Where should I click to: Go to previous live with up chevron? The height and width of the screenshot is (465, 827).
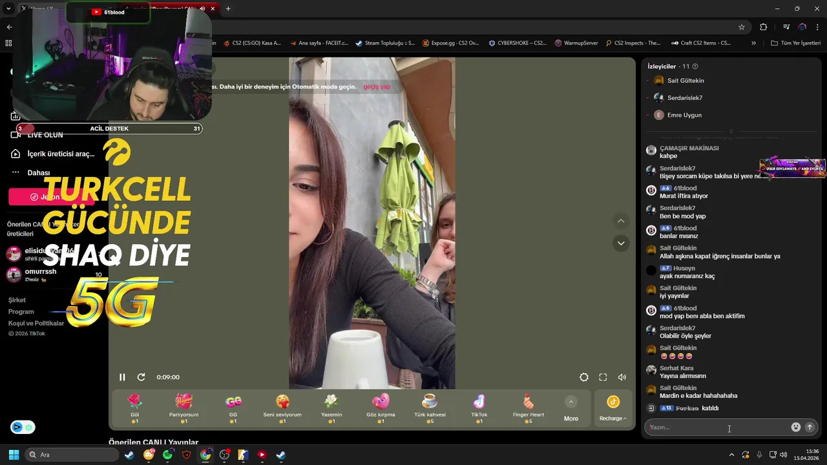click(x=621, y=221)
